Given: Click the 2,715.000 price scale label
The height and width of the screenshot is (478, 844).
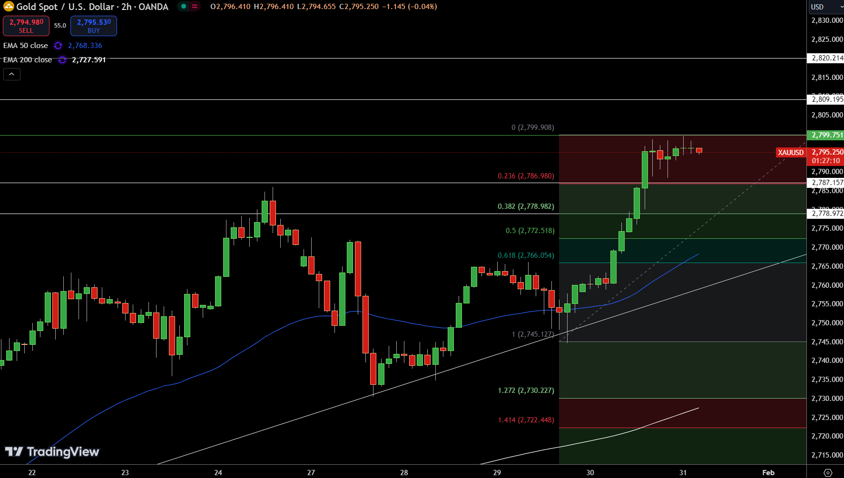Looking at the screenshot, I should click(827, 455).
